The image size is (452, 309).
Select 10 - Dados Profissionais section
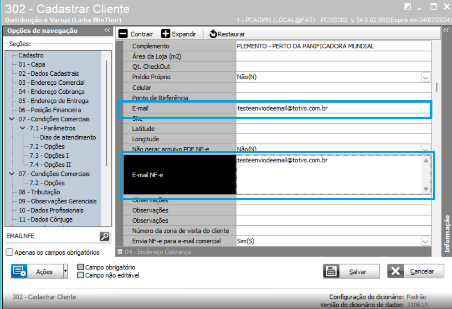pos(51,210)
